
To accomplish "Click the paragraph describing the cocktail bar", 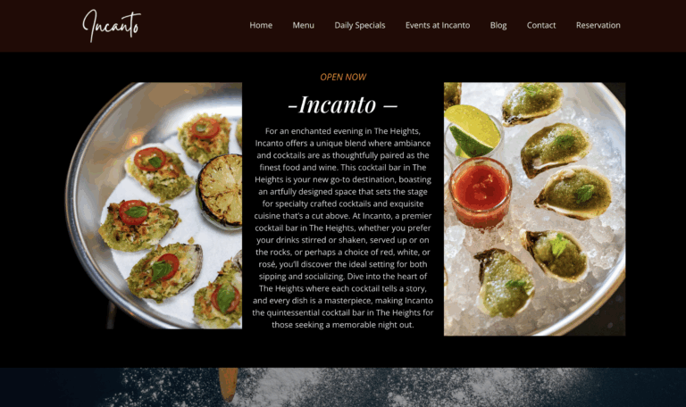I will [x=343, y=228].
